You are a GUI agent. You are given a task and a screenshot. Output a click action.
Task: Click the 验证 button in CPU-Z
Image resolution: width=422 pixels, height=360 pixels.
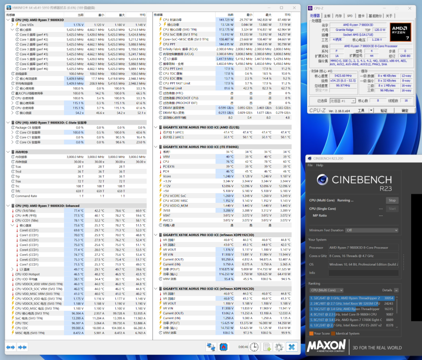point(384,111)
